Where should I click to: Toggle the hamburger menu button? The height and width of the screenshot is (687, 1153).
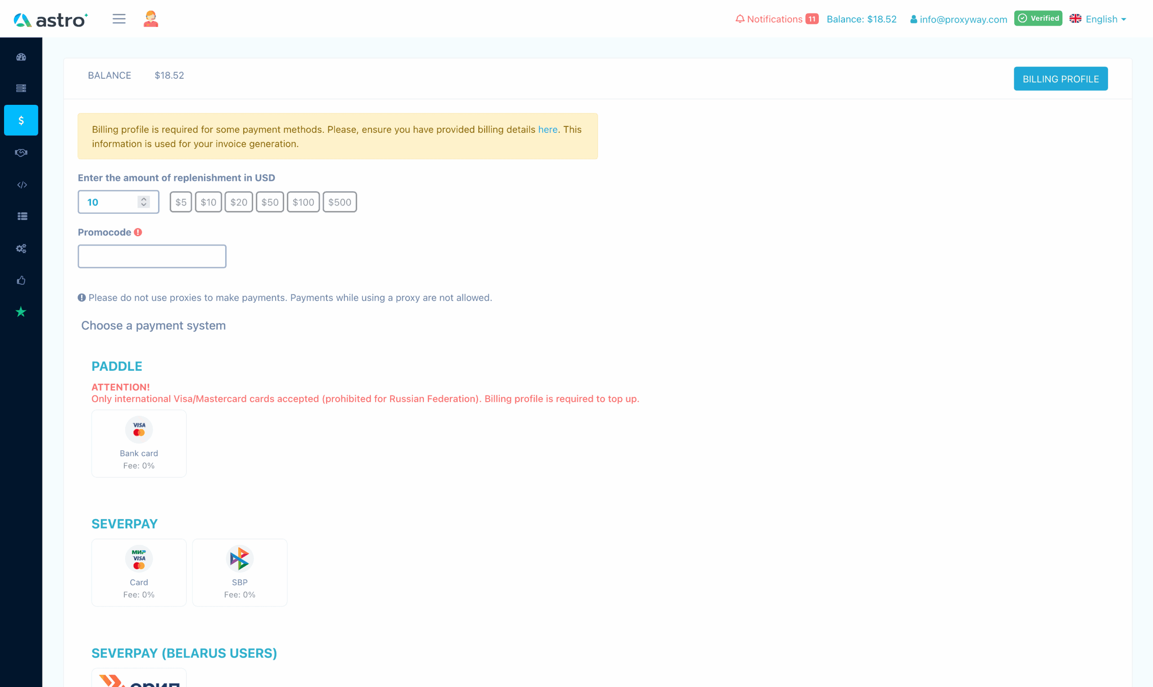(x=118, y=19)
